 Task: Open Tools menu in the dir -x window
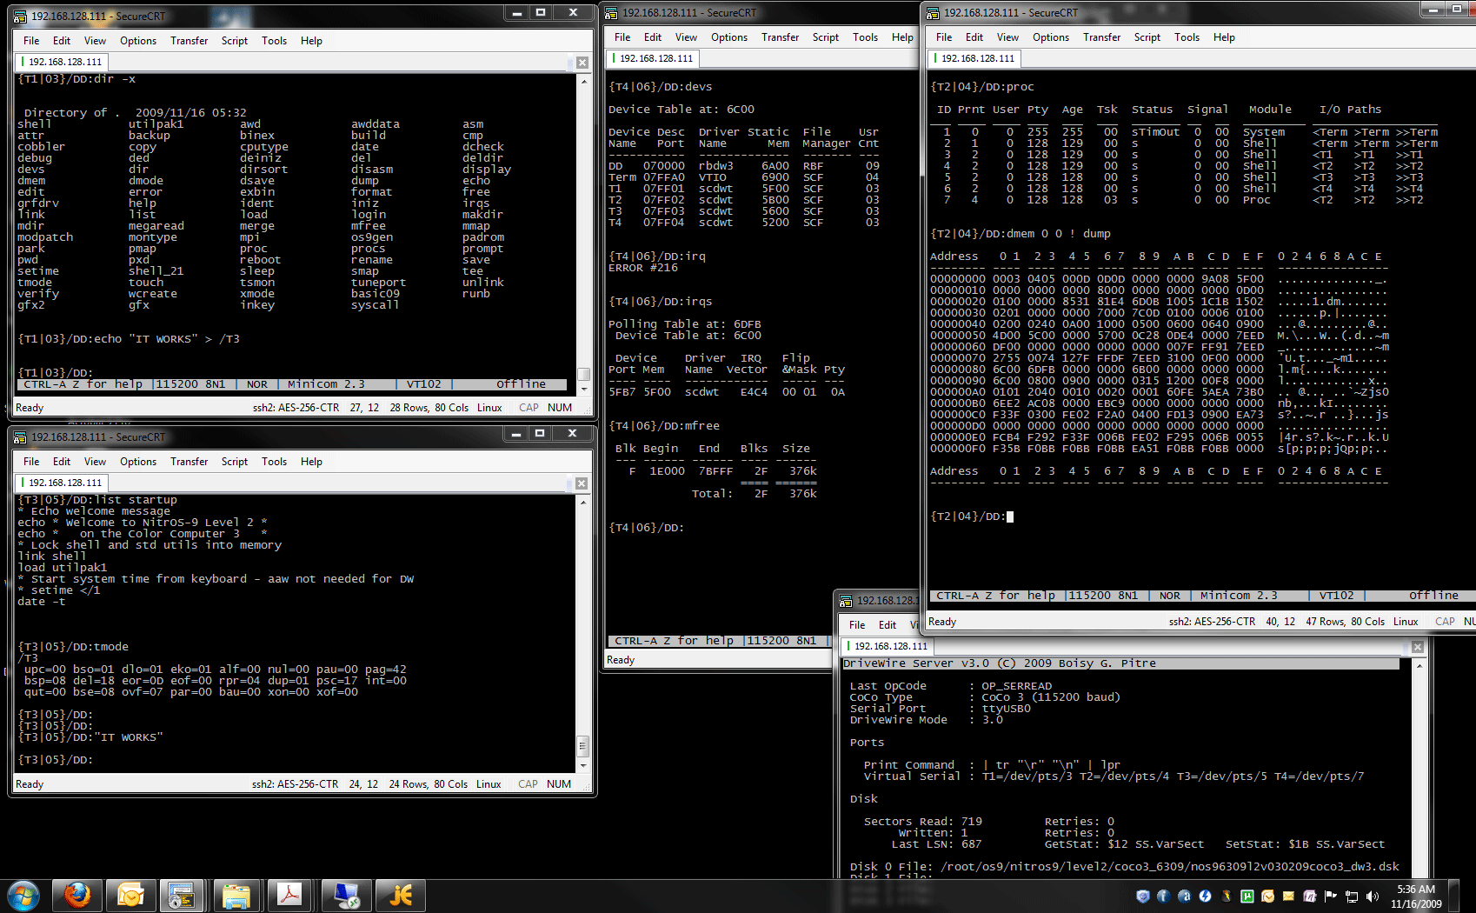[275, 41]
